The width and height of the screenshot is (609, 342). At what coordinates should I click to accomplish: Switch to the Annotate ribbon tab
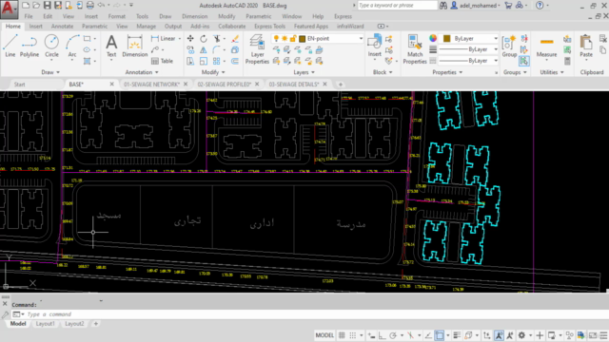pyautogui.click(x=62, y=27)
